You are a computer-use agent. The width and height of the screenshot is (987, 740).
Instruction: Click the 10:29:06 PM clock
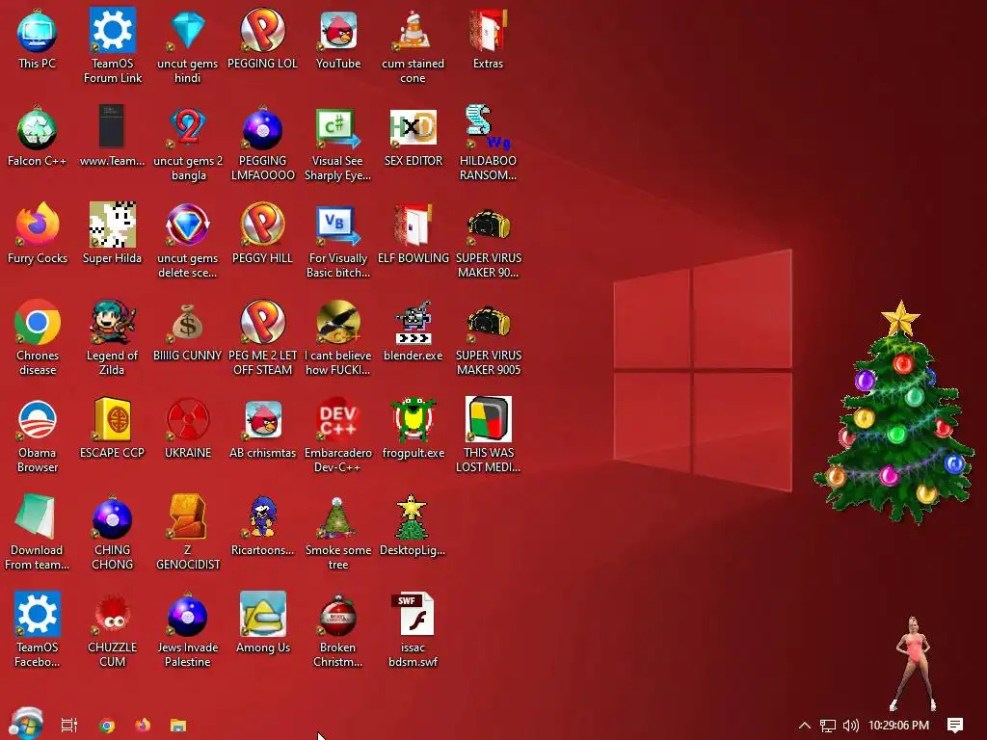click(x=899, y=726)
